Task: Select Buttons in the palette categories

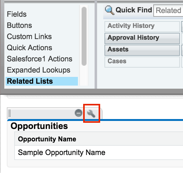Action: [19, 25]
